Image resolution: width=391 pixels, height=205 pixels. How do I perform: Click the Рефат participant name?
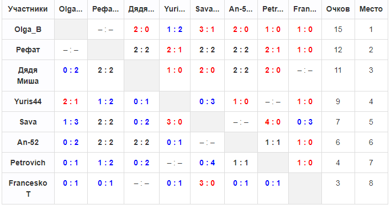[28, 50]
